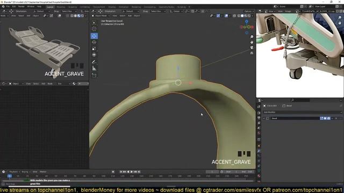Open the Help menu

(39, 6)
